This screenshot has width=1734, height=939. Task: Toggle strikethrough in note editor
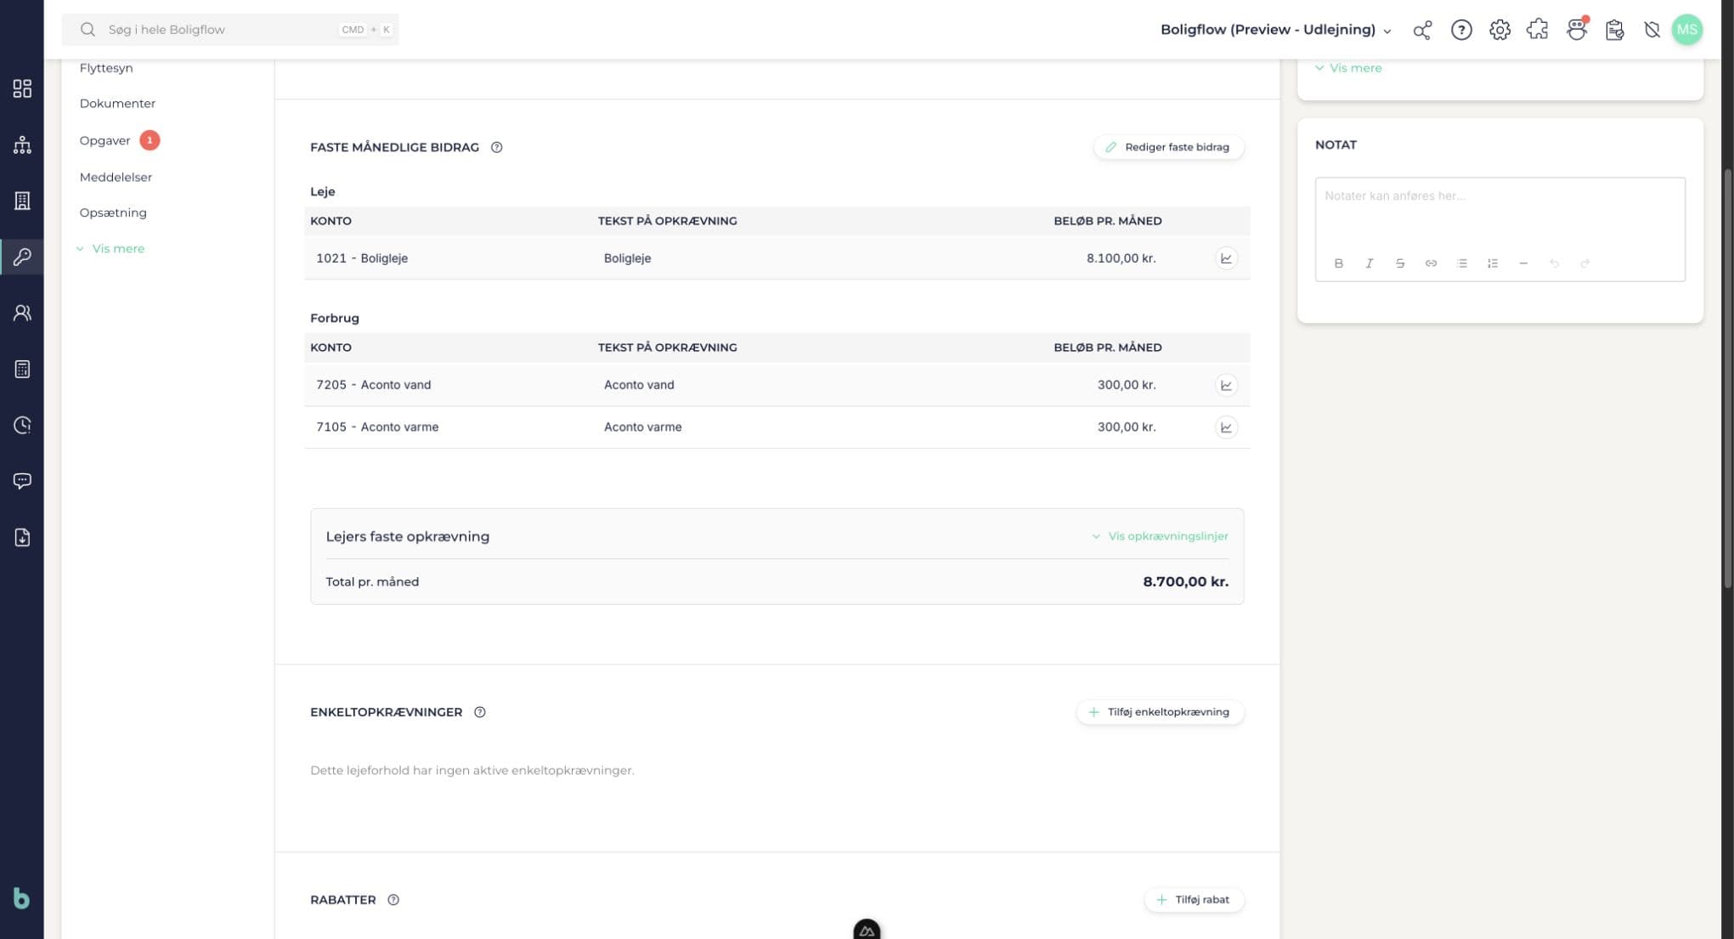[1400, 263]
